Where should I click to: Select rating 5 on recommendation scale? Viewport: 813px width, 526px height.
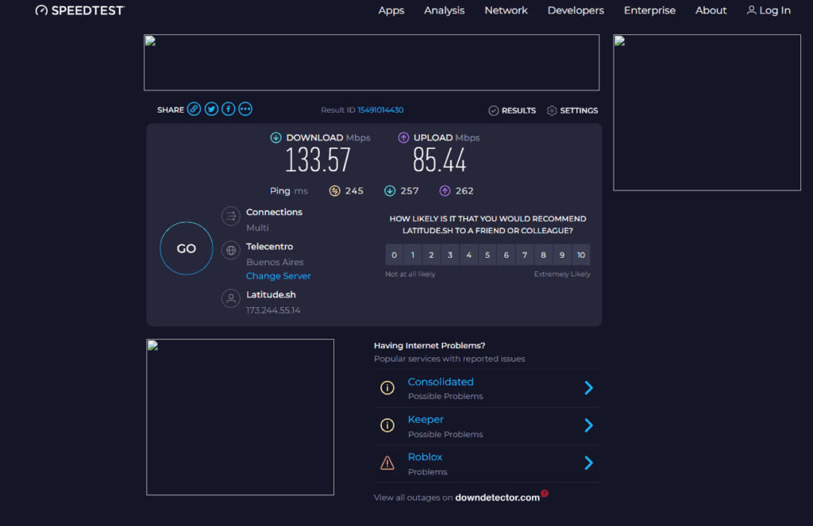(x=487, y=255)
